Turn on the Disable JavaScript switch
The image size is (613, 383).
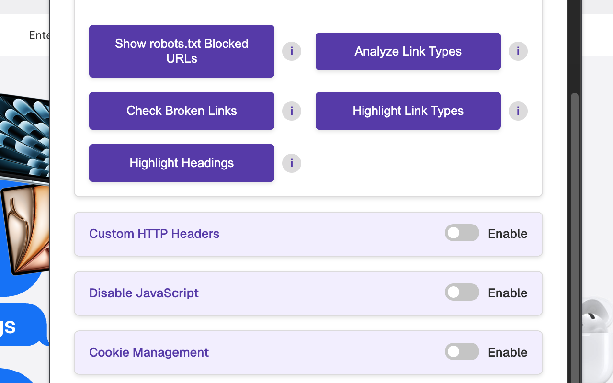coord(462,293)
